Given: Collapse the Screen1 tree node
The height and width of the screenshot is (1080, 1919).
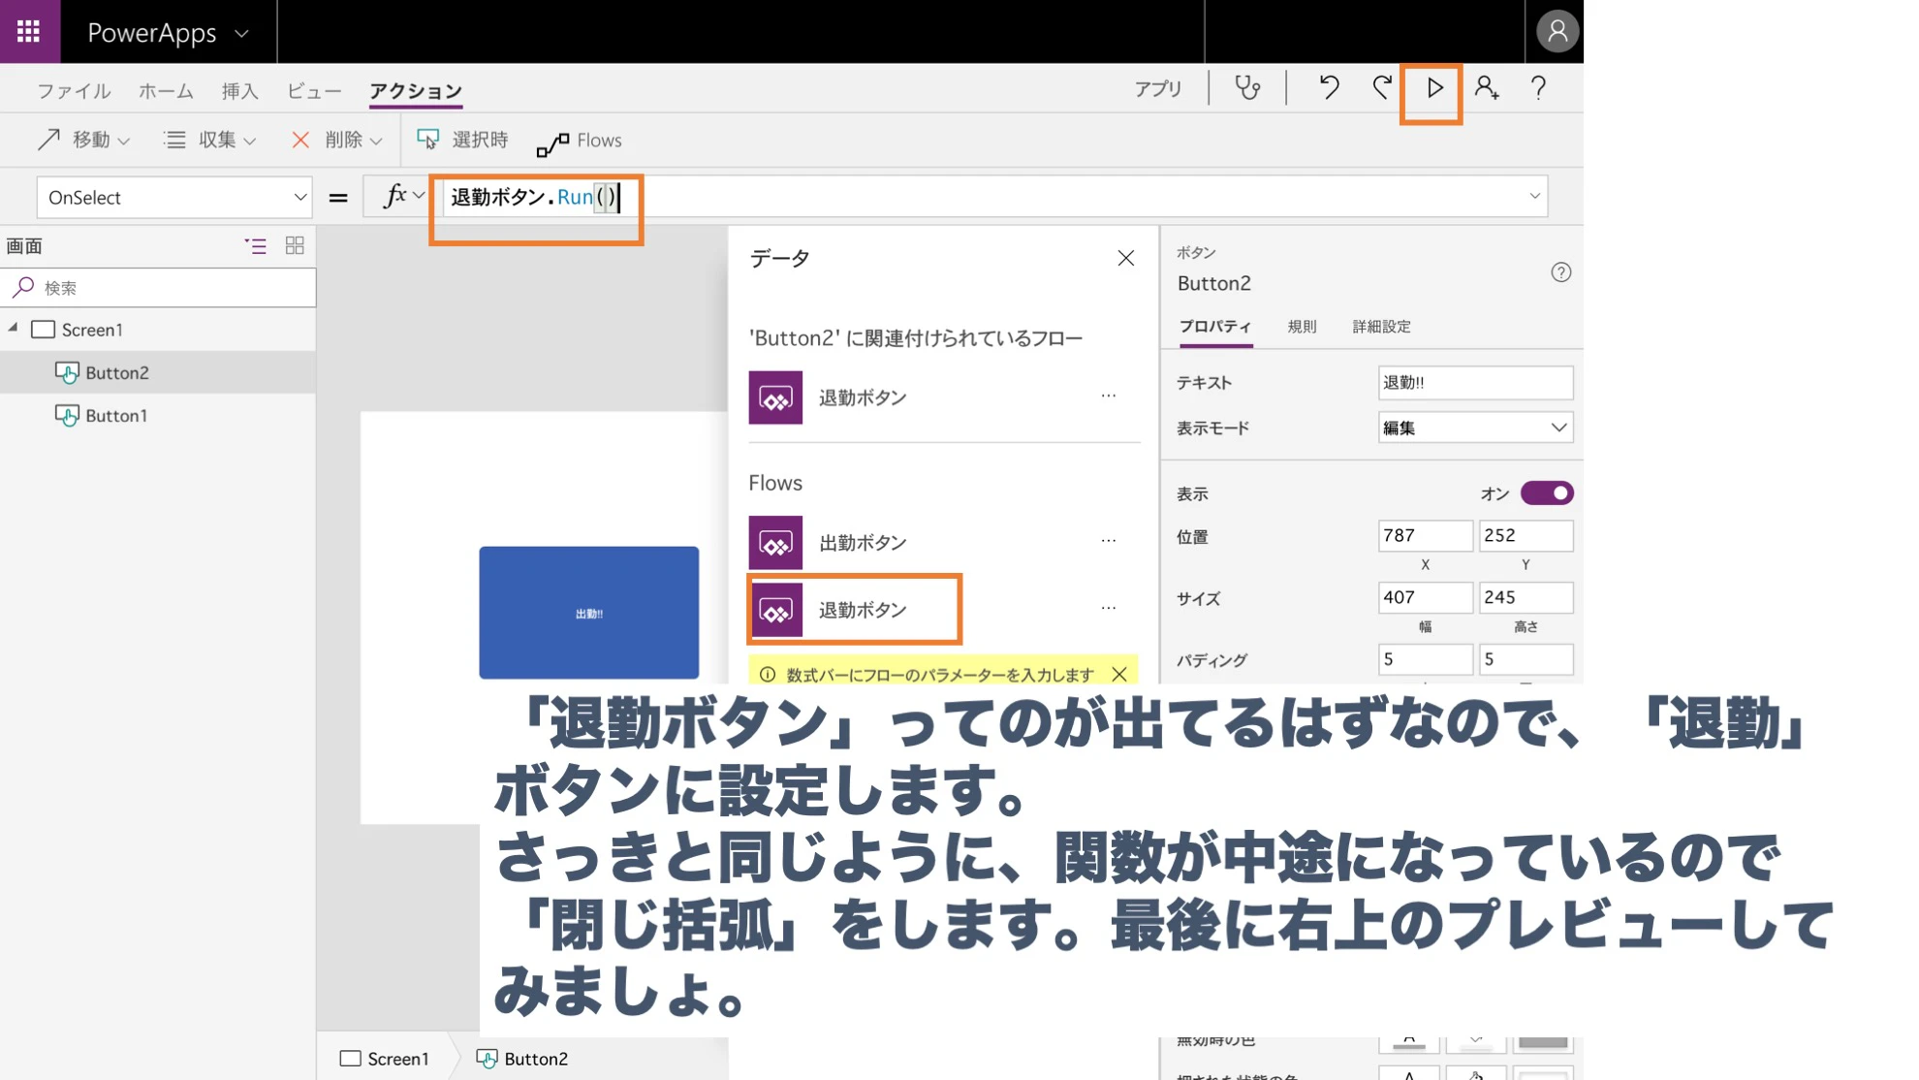Looking at the screenshot, I should 14,329.
